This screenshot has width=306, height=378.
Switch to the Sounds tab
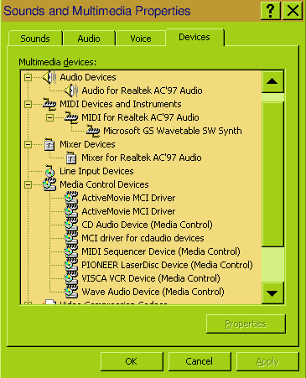(x=35, y=39)
